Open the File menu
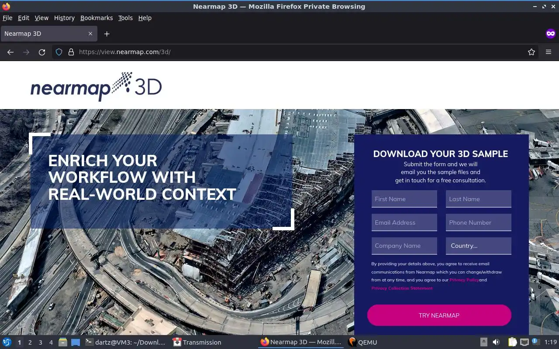 pos(7,18)
